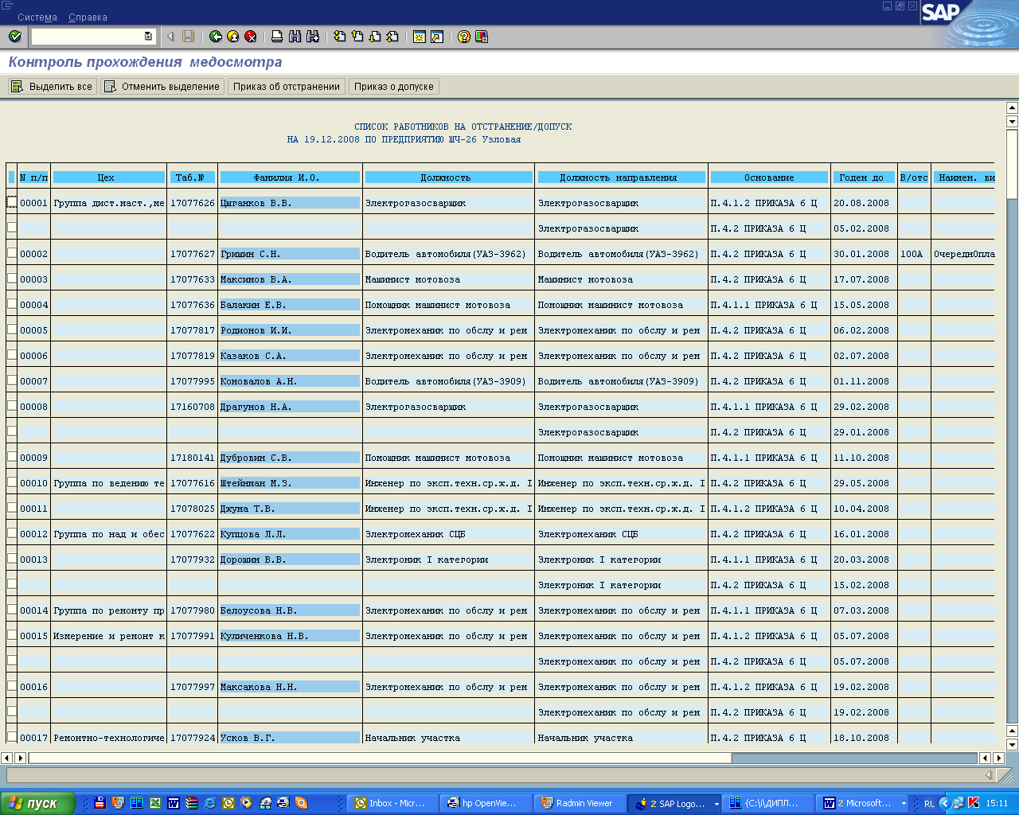Launch Excel from quick launch
This screenshot has width=1019, height=815.
coord(155,803)
